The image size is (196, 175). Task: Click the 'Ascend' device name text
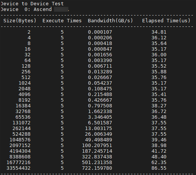click(x=43, y=9)
